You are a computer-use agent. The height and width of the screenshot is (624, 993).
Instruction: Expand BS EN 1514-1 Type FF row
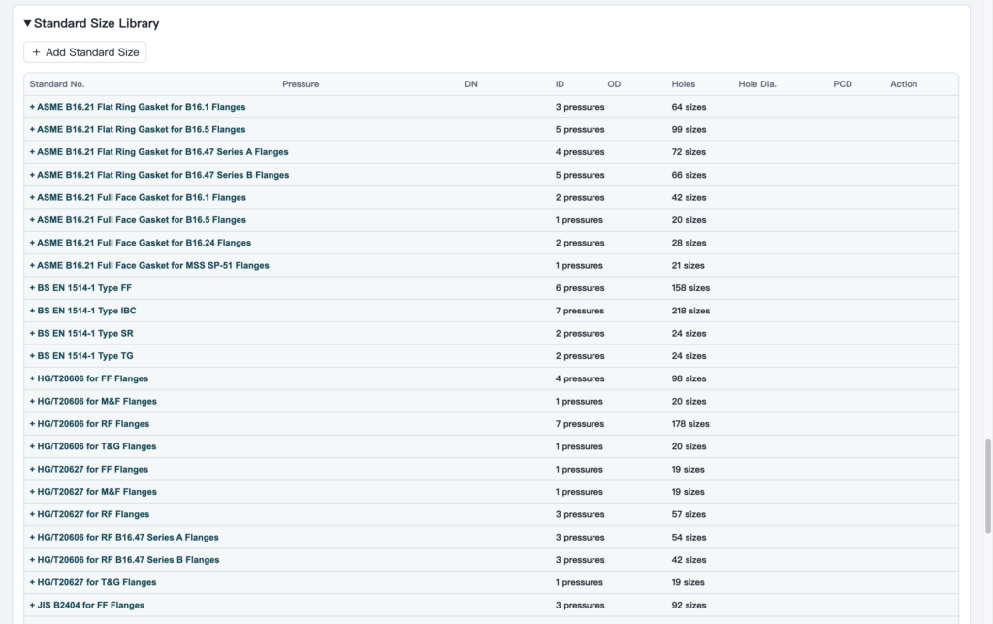click(x=80, y=288)
